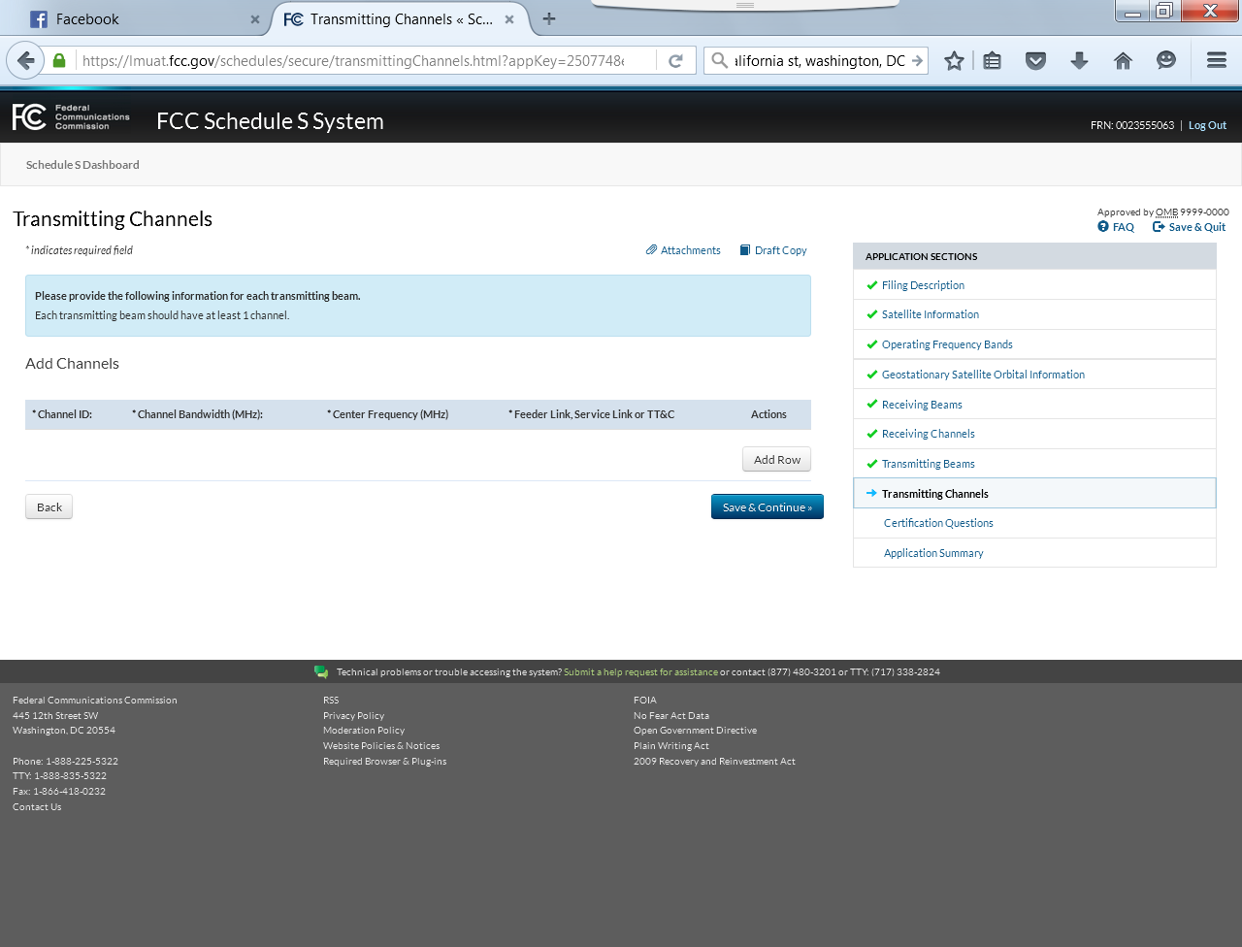Go to Certification Questions section
The image size is (1242, 947).
tap(937, 523)
